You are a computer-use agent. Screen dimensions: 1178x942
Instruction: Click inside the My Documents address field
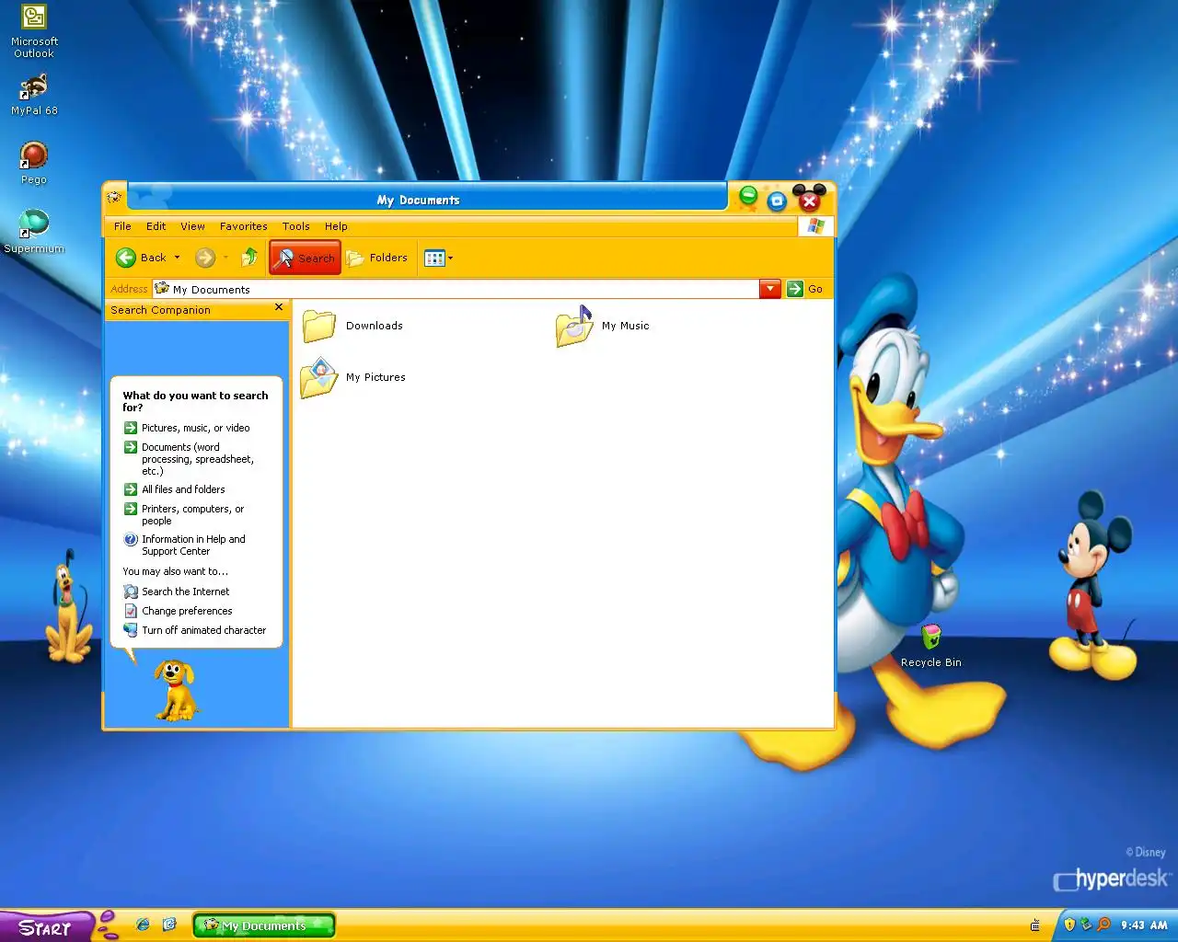[x=456, y=289]
